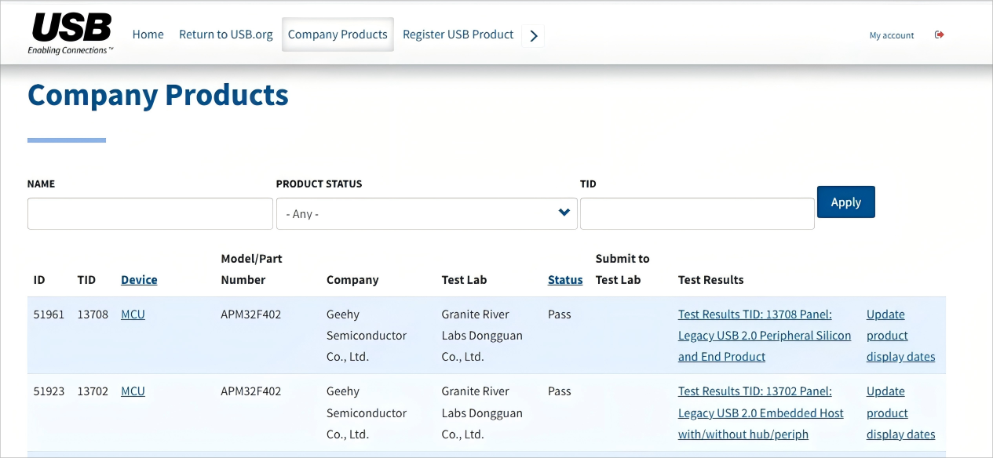The image size is (993, 458).
Task: Click the red logout icon
Action: click(x=939, y=35)
